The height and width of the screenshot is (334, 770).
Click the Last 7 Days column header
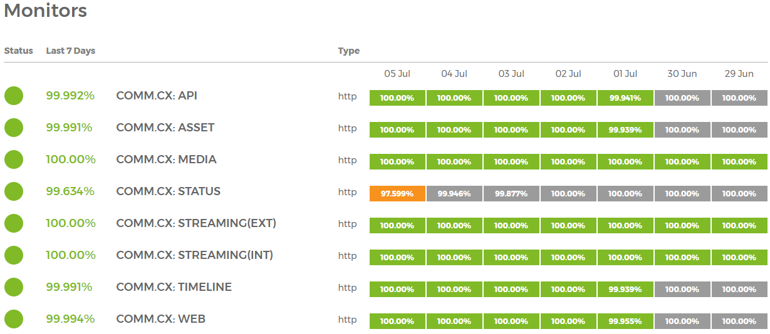coord(71,51)
